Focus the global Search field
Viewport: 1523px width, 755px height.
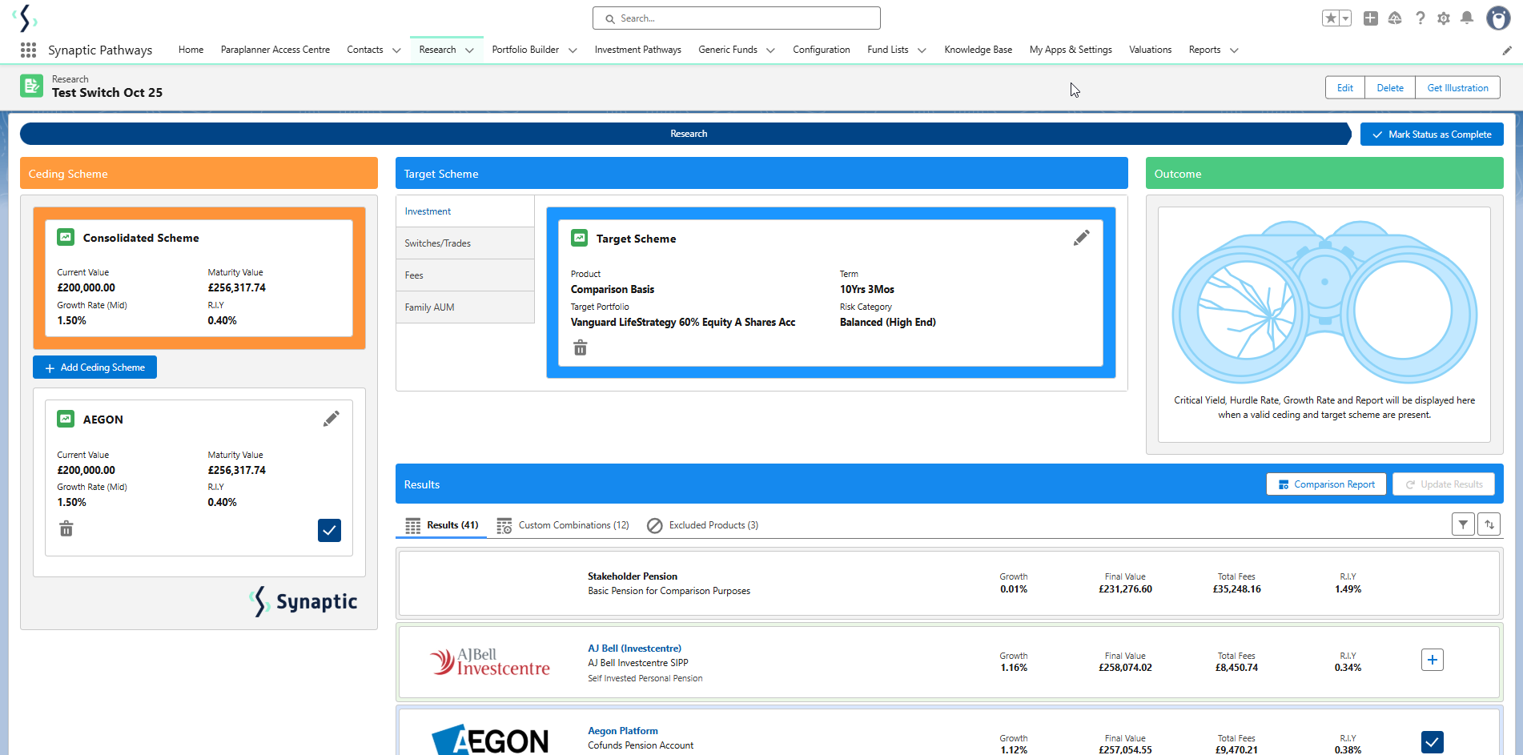[x=737, y=18]
